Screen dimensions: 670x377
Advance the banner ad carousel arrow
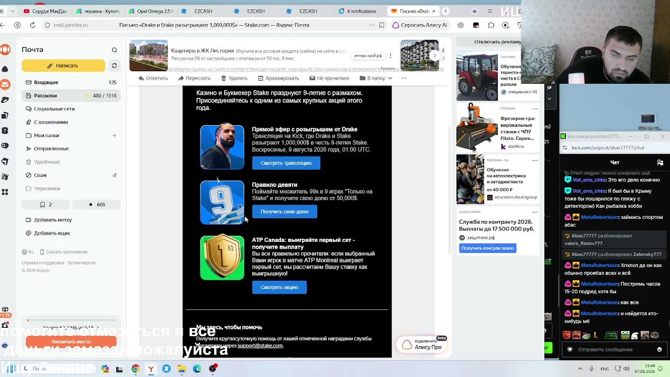click(434, 56)
